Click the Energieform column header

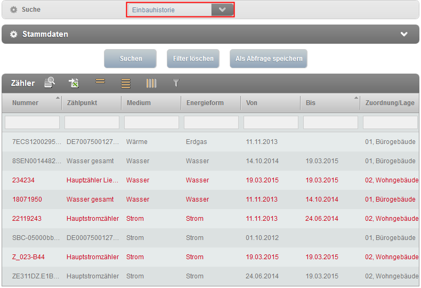[205, 102]
